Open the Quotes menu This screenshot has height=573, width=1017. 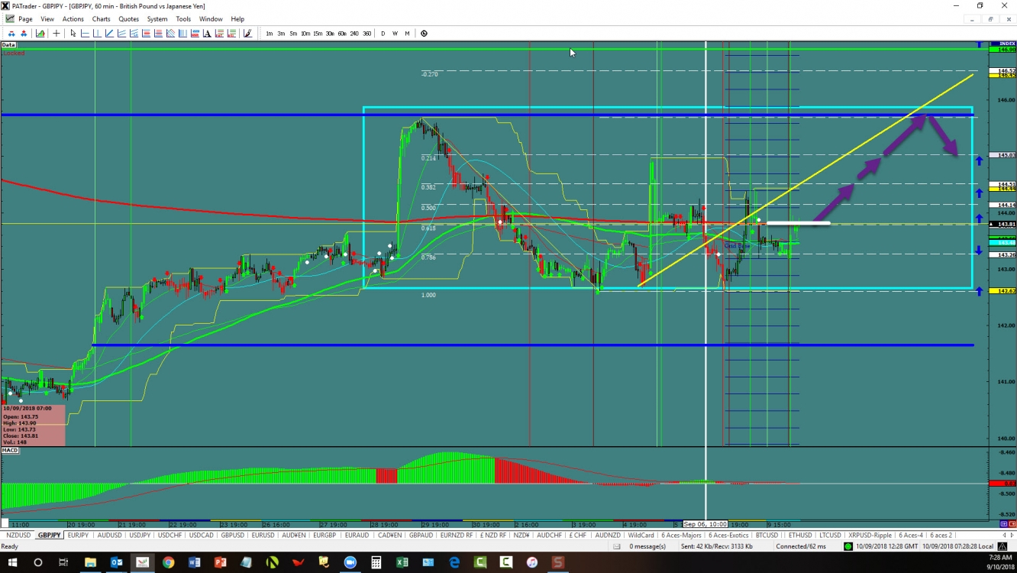[129, 19]
